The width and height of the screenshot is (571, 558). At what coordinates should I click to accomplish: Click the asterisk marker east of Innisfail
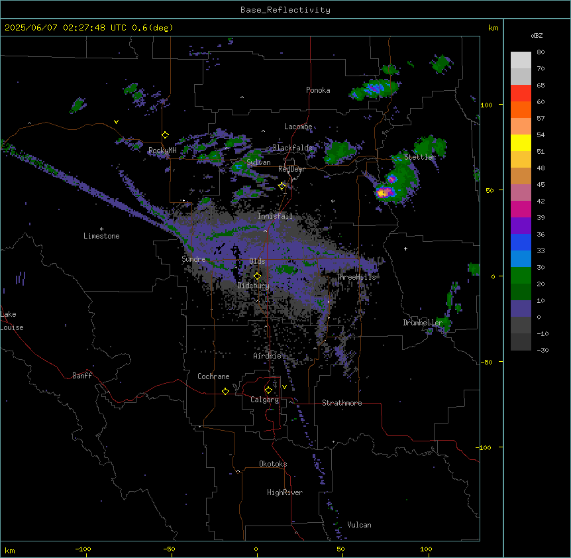(x=333, y=201)
